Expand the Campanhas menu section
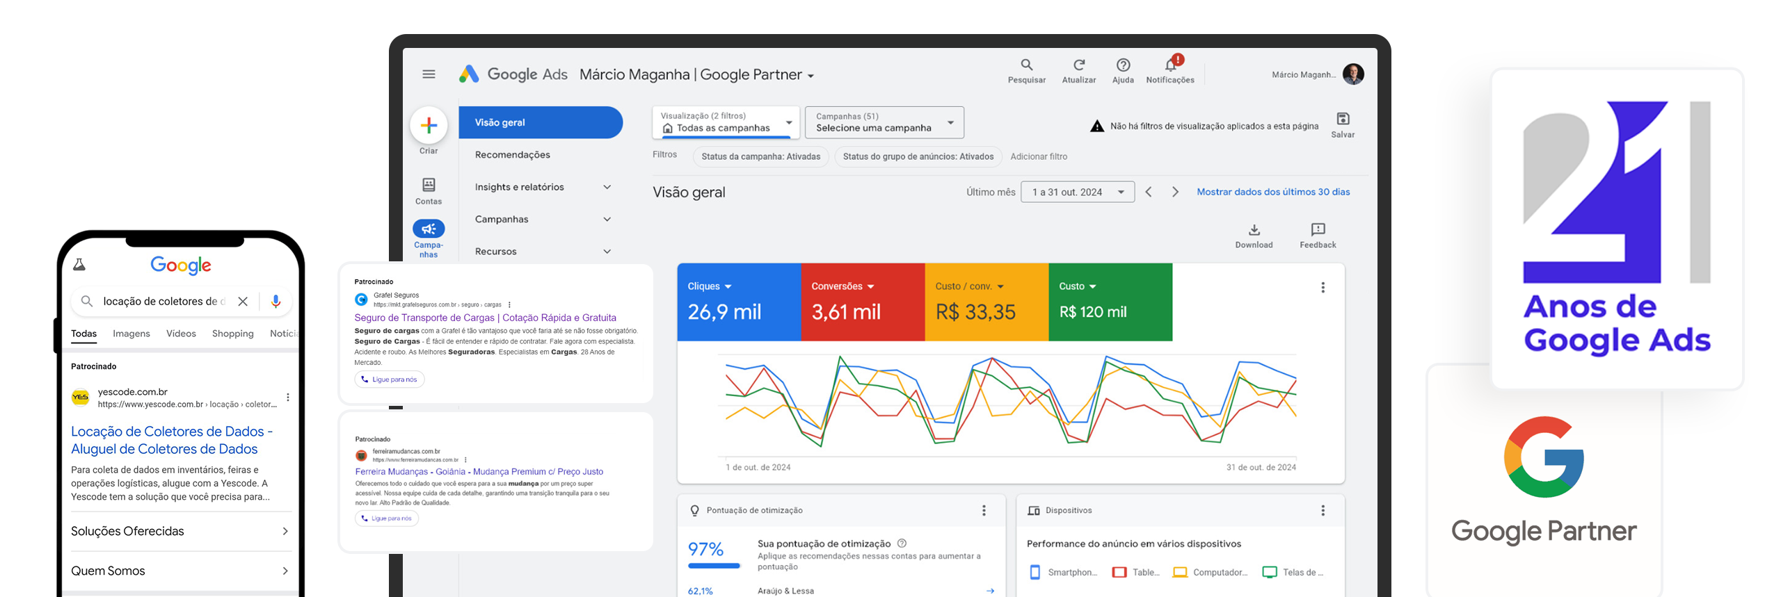Viewport: 1781px width, 597px height. tap(607, 220)
